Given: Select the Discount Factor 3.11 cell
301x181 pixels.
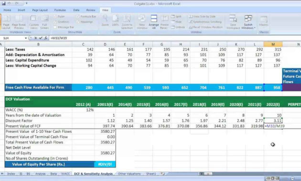Looking at the screenshot, I should click(x=273, y=121).
